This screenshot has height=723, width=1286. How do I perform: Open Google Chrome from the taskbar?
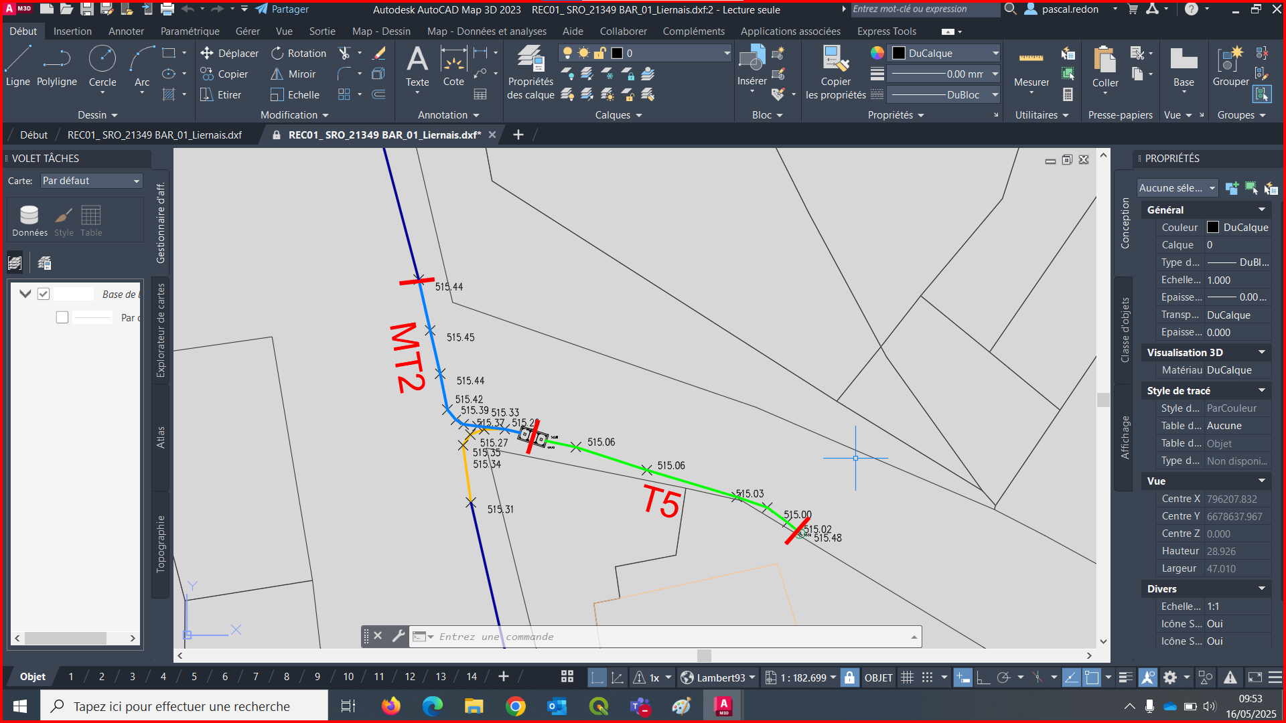[x=515, y=706]
